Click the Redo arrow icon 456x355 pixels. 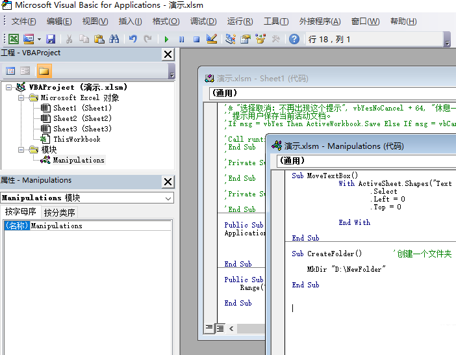pyautogui.click(x=147, y=39)
